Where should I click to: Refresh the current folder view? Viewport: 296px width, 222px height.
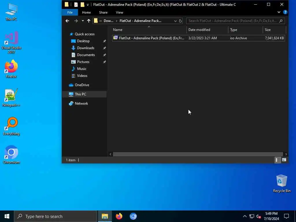[x=180, y=21]
